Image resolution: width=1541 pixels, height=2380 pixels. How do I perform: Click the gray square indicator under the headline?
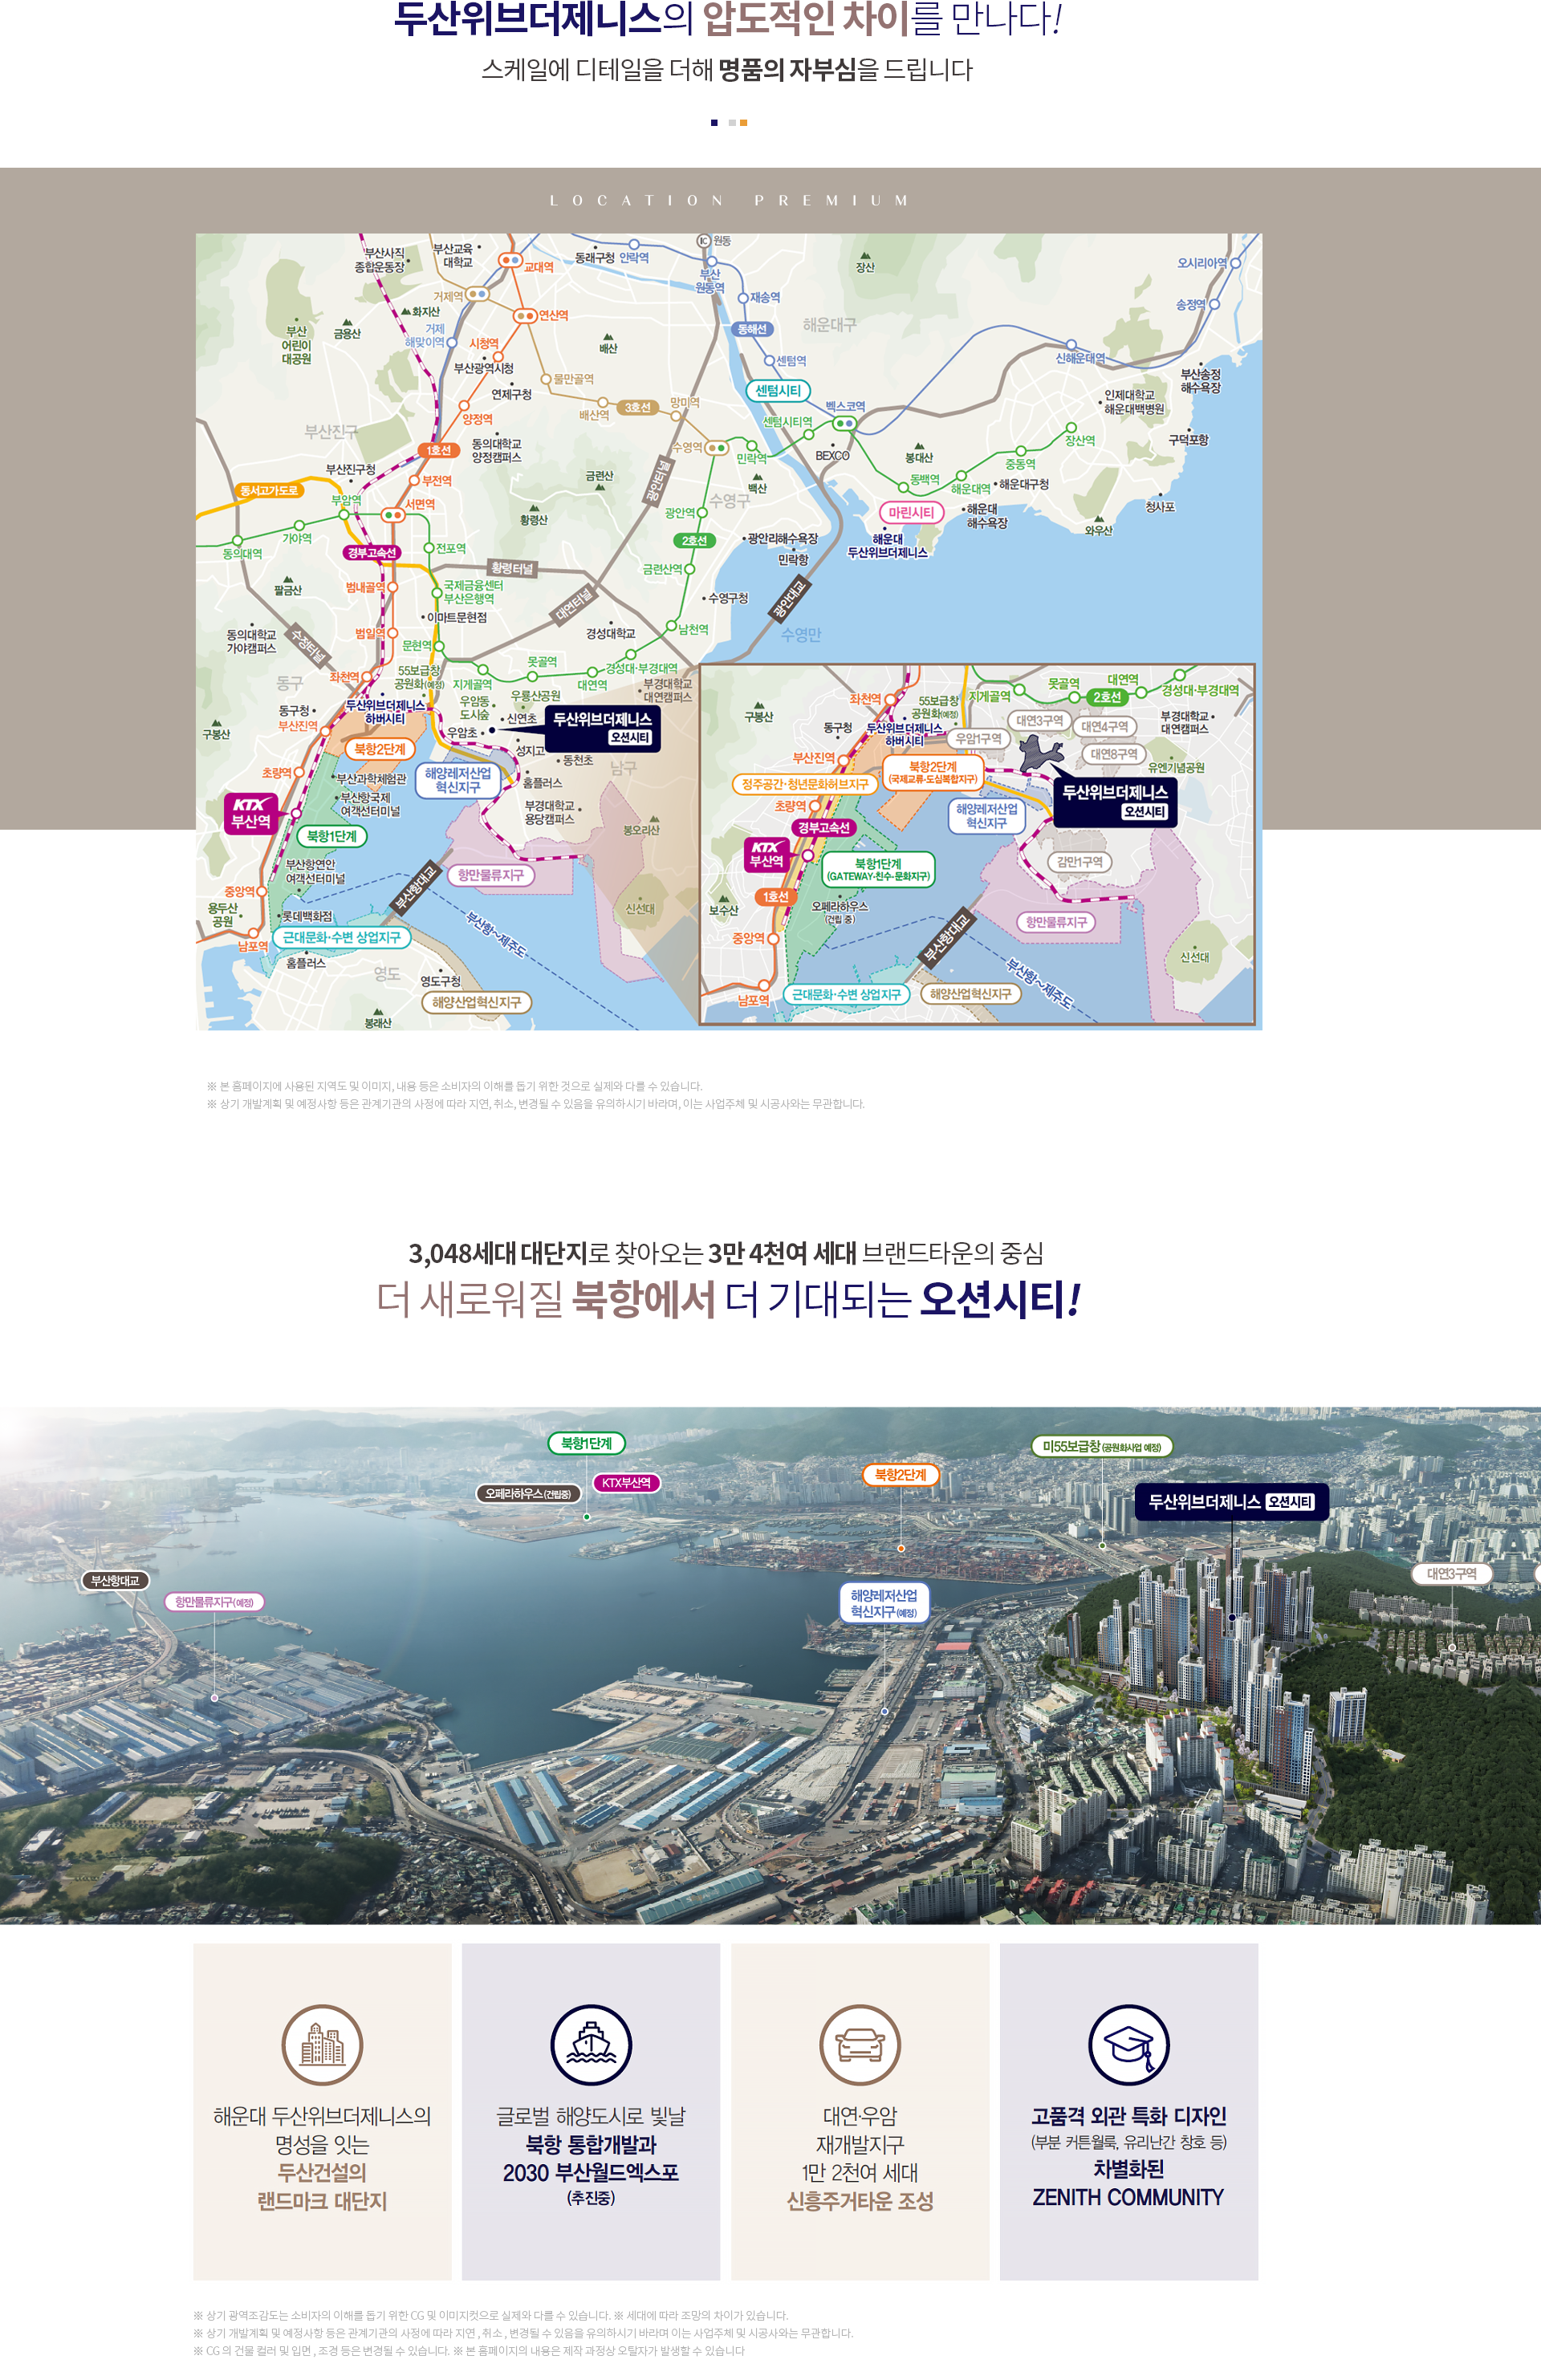coord(732,122)
